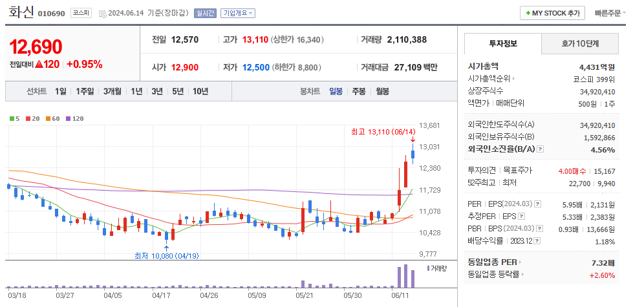
Task: Select the 1주일 line chart period
Action: pyautogui.click(x=84, y=91)
